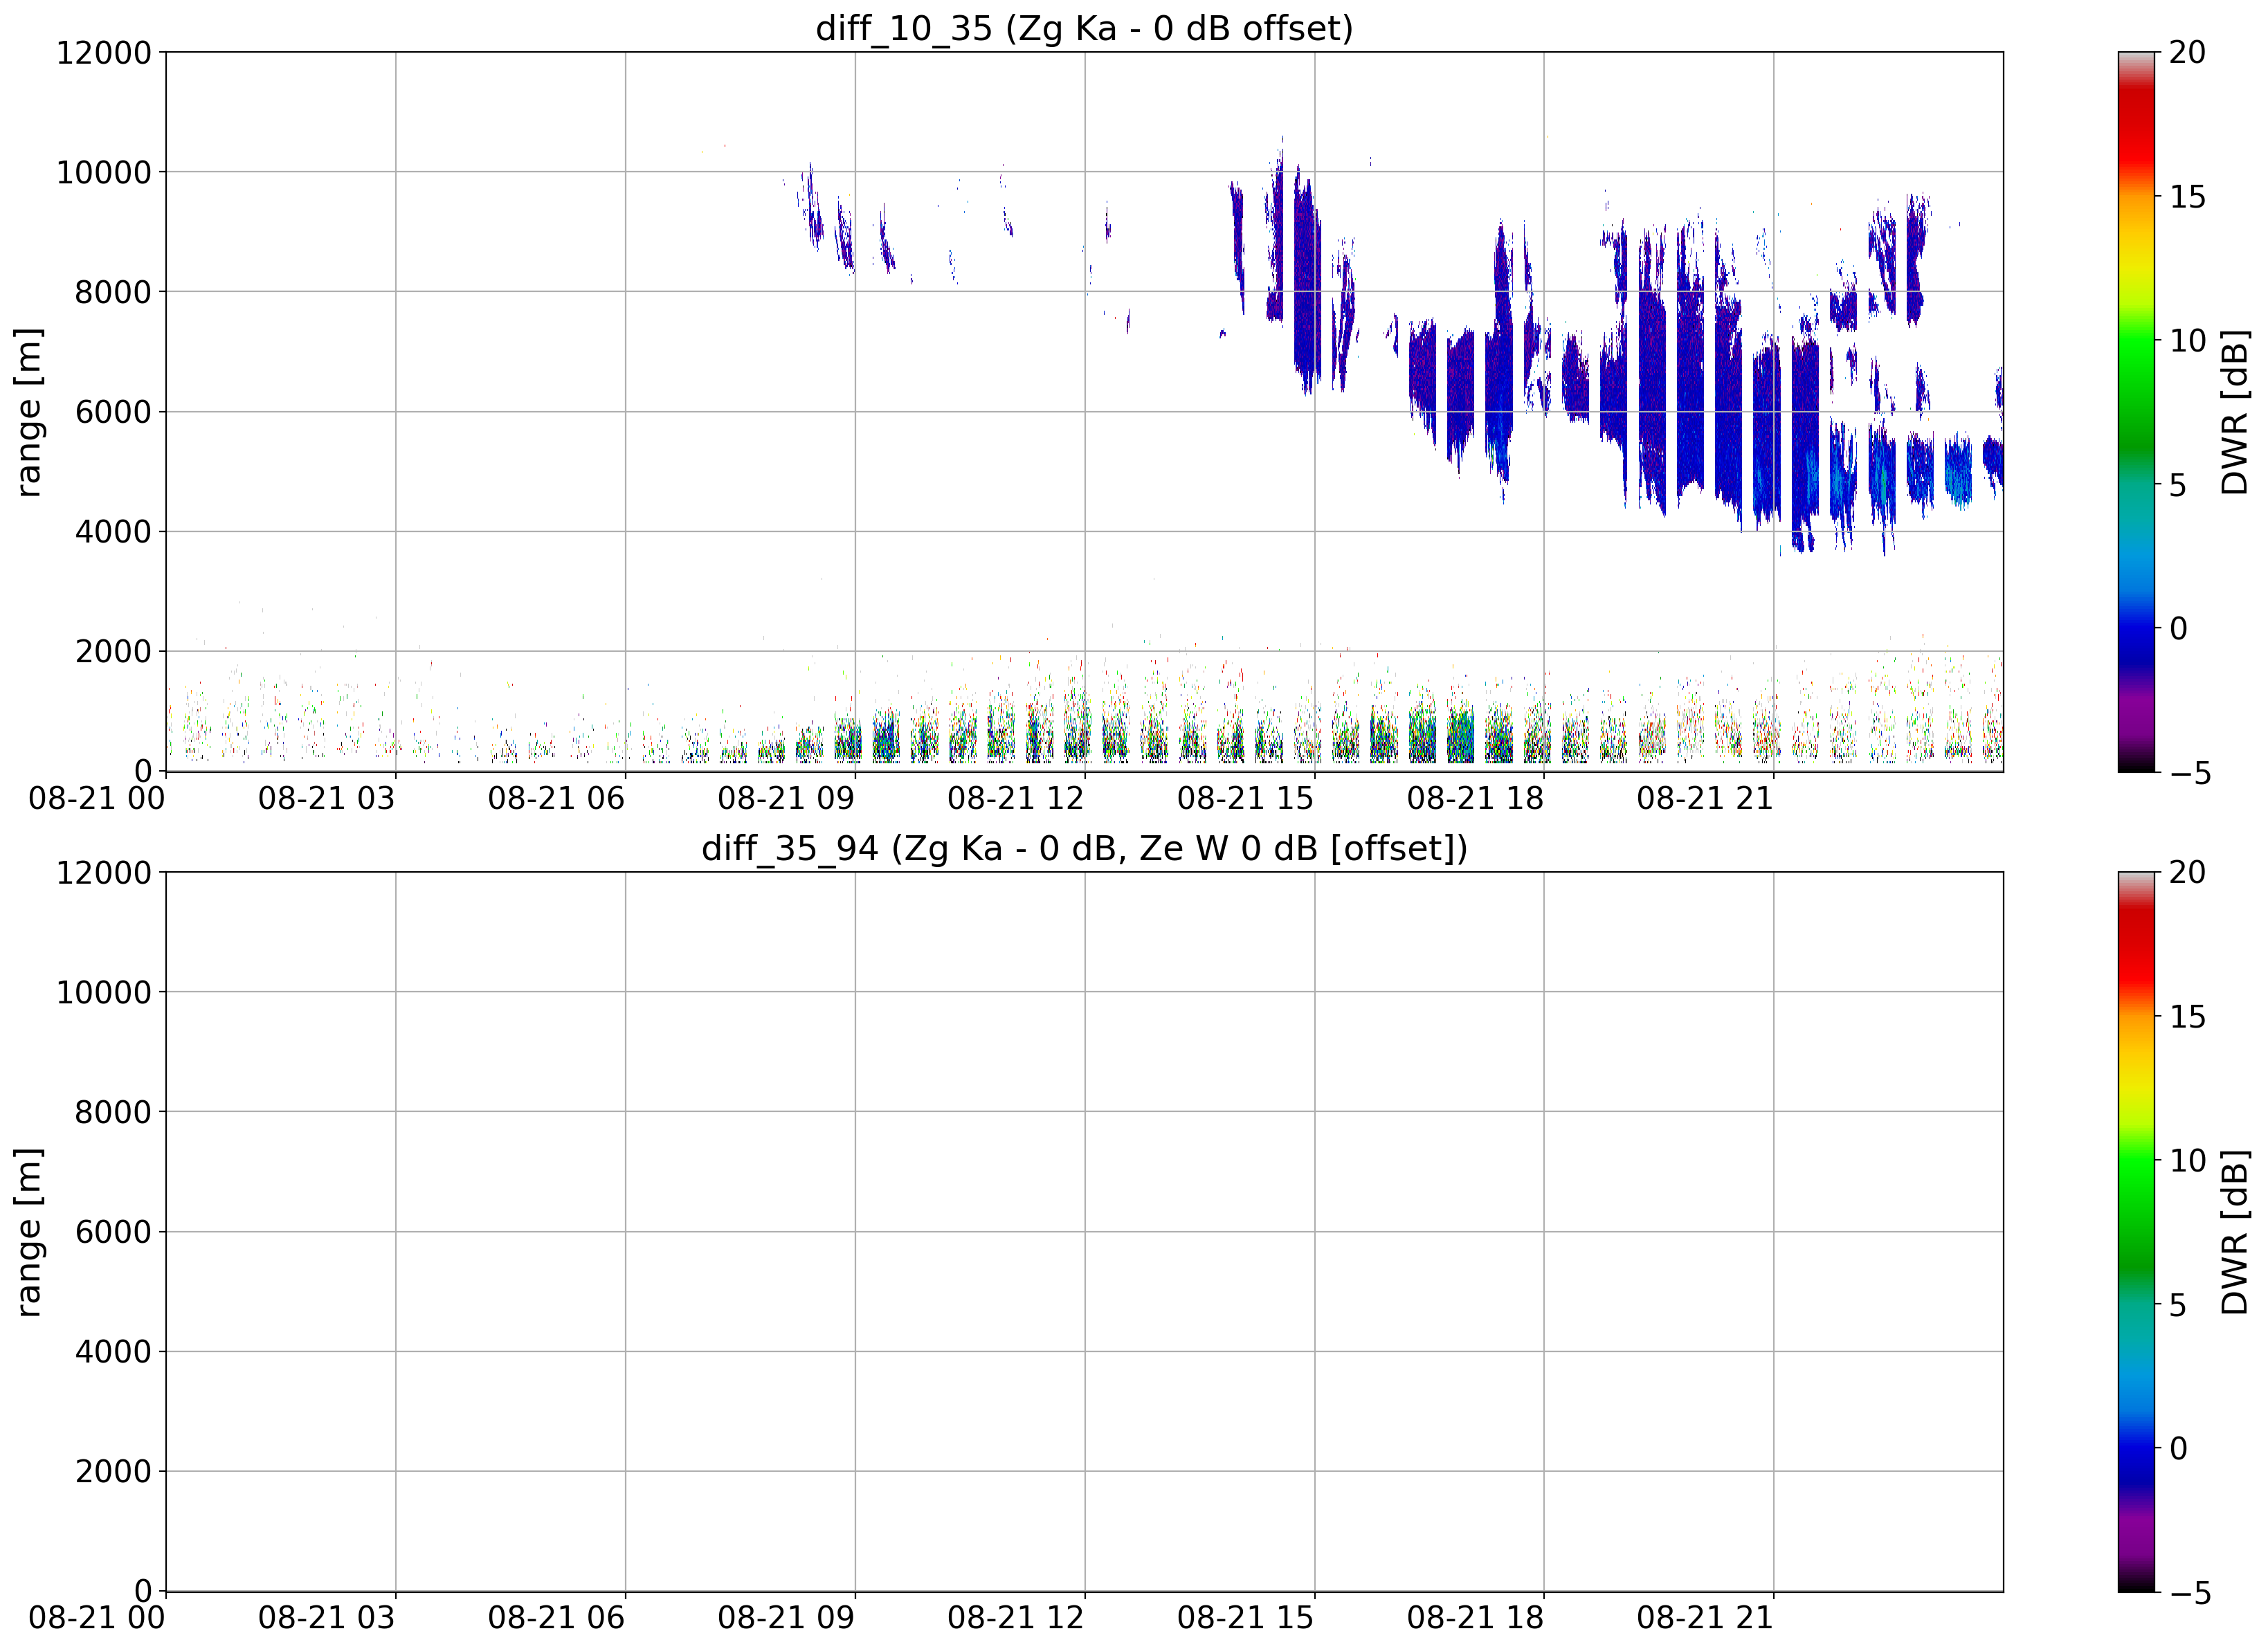Click the "10000" range tick of diff_10_35 plot

click(x=104, y=173)
